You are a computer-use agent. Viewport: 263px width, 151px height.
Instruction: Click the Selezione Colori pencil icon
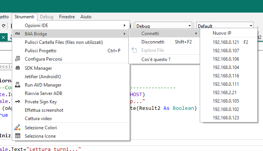pos(18,127)
